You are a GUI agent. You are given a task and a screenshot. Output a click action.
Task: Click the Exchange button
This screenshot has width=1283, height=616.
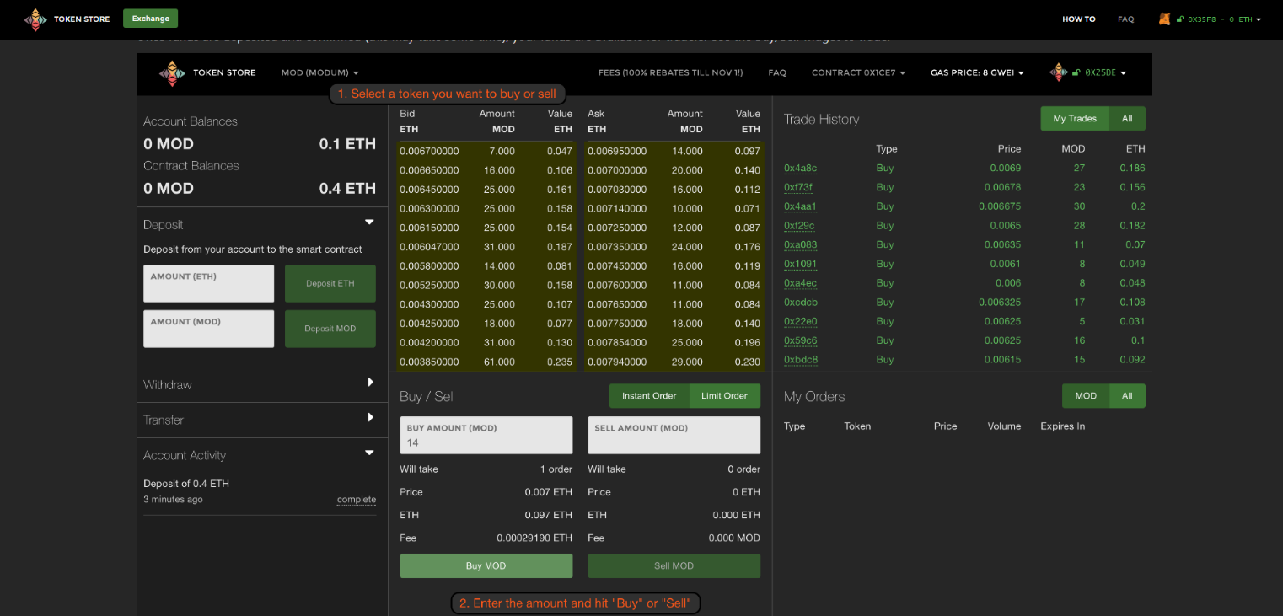[x=150, y=19]
